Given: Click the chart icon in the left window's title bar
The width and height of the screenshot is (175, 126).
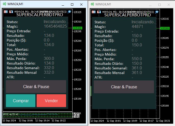Looking at the screenshot, I should 5,4.
